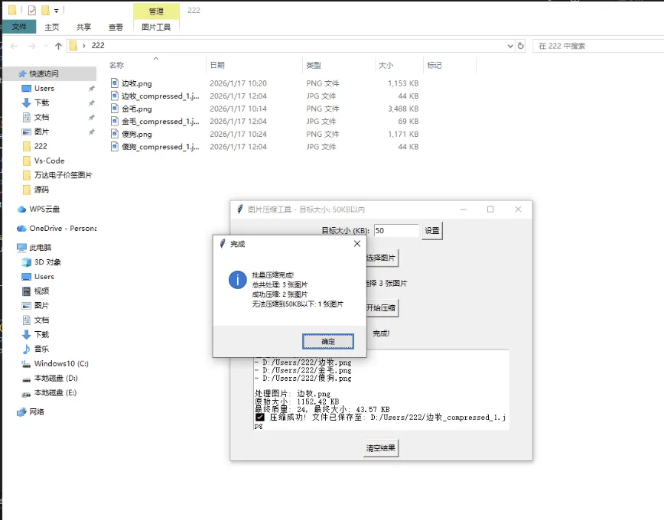
Task: Unpin Users from Quick access
Action: click(90, 88)
